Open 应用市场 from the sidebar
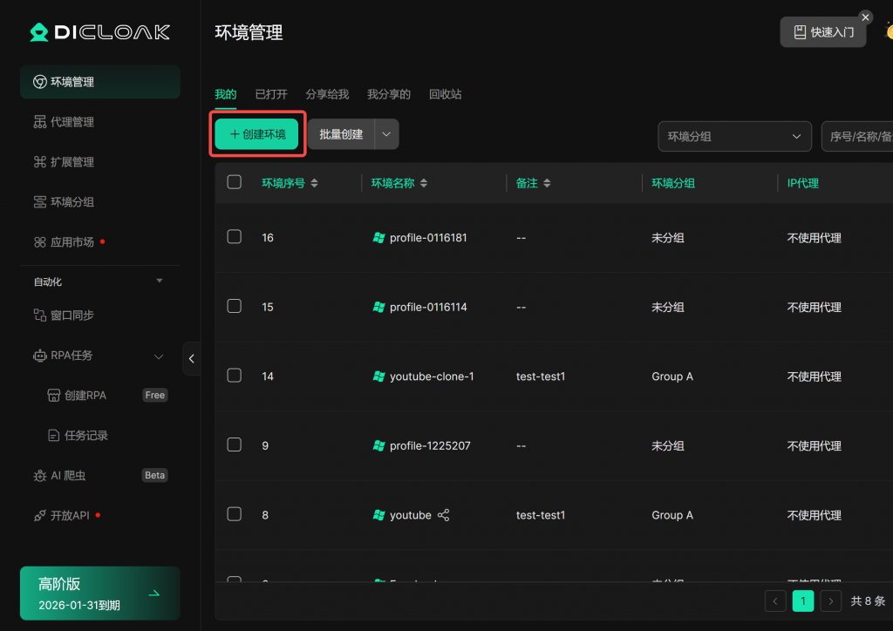The width and height of the screenshot is (893, 631). coord(72,242)
